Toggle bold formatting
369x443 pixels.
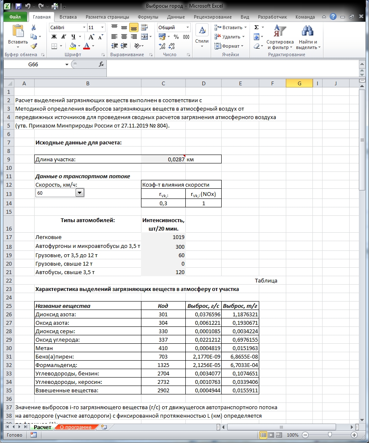pyautogui.click(x=54, y=37)
